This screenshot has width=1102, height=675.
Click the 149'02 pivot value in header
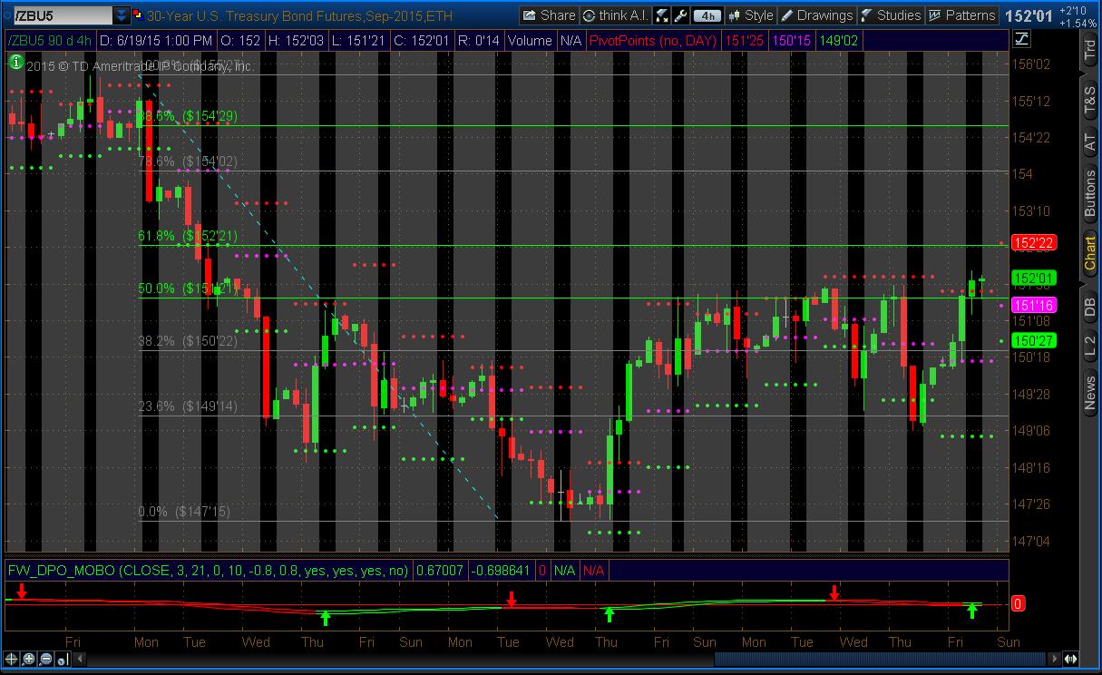837,40
